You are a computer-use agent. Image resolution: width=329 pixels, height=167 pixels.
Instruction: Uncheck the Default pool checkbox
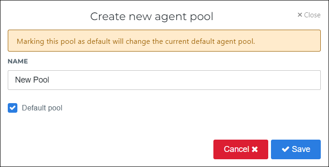coord(13,108)
